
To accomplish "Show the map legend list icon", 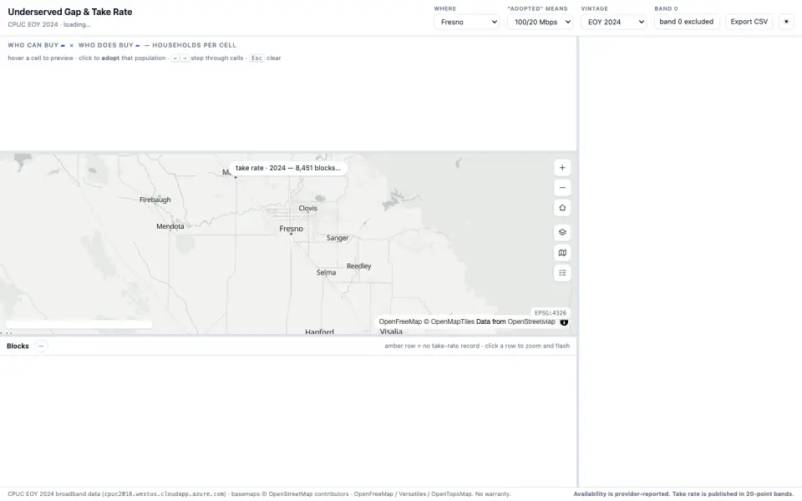I will [x=562, y=273].
